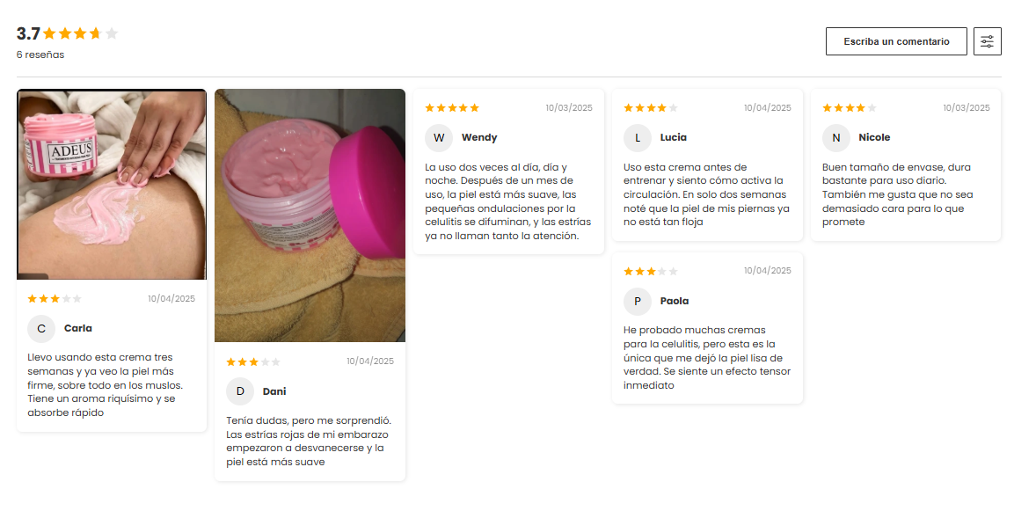Select Nicole's round N avatar

point(835,138)
